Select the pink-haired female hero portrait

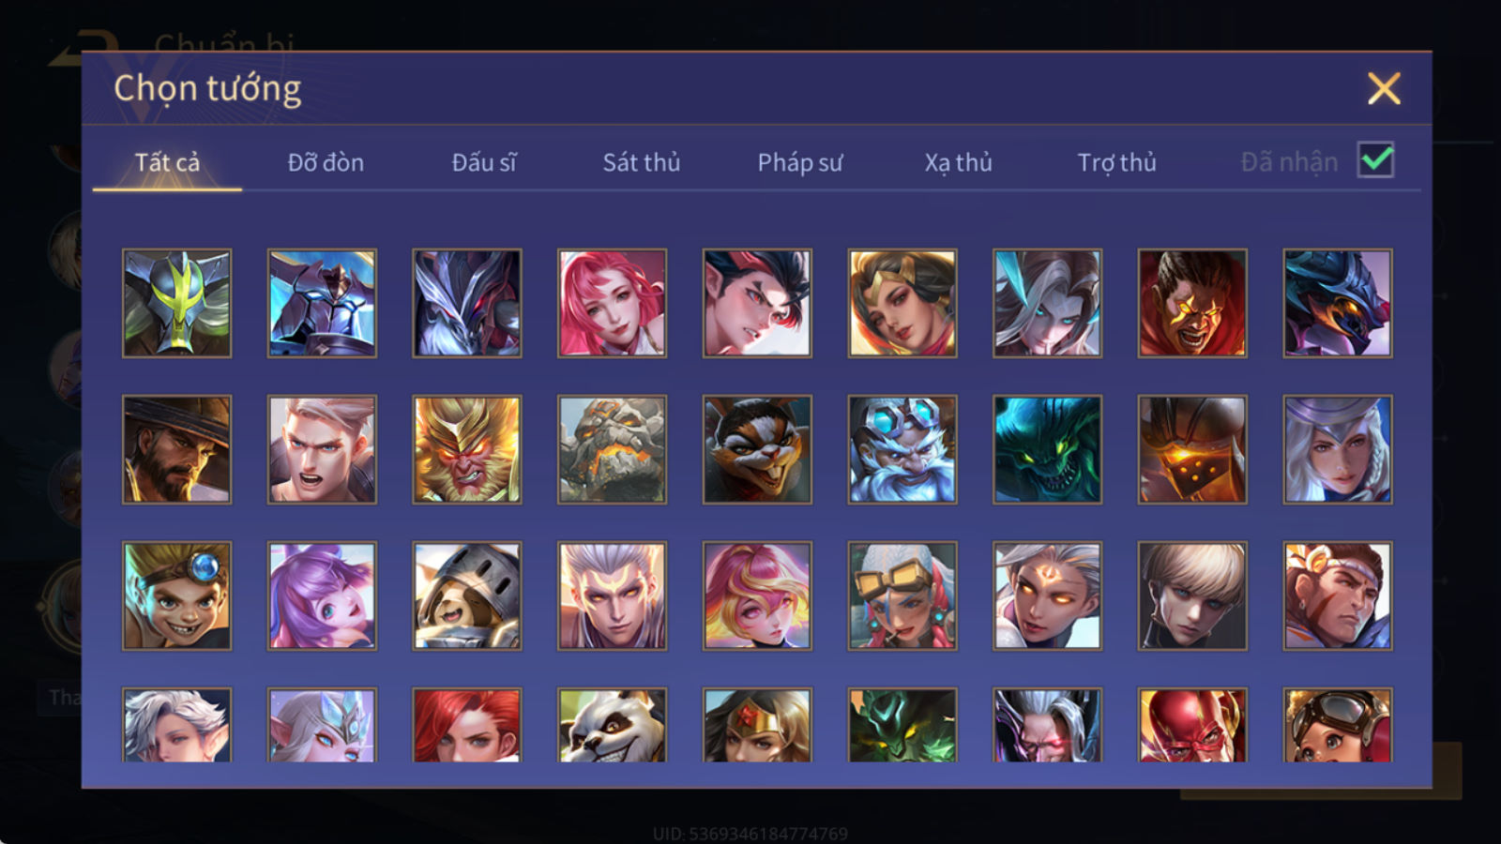point(612,303)
